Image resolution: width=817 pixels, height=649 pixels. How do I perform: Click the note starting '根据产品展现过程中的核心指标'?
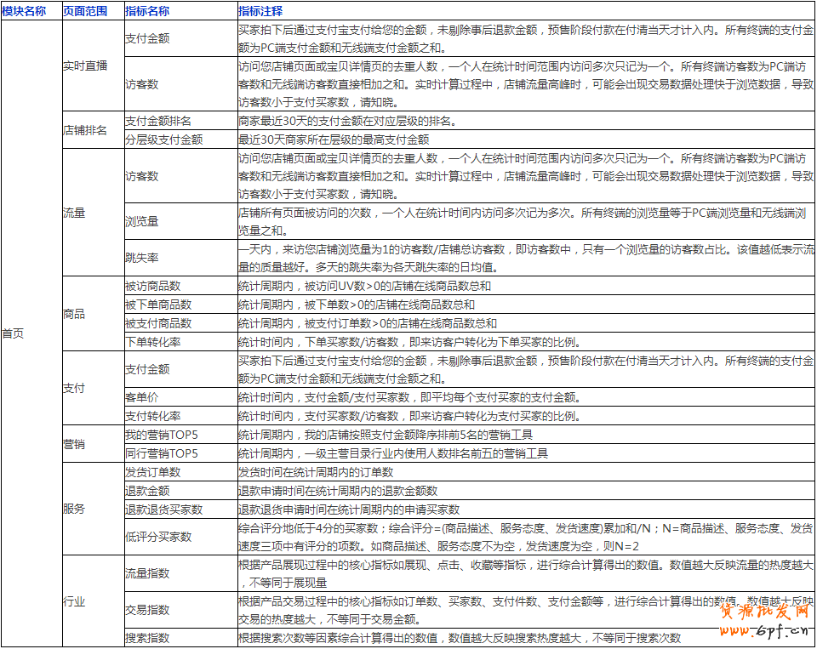(526, 573)
